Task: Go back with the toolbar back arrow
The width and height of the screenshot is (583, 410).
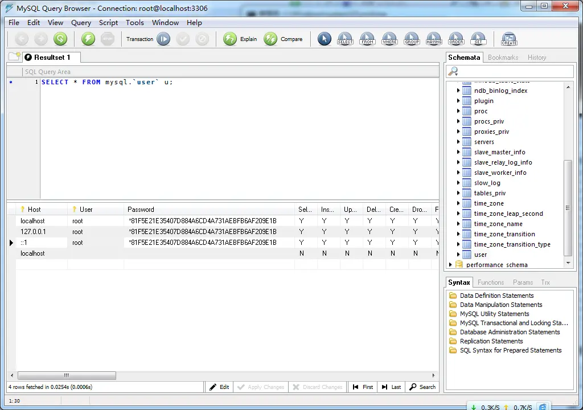Action: (x=22, y=39)
